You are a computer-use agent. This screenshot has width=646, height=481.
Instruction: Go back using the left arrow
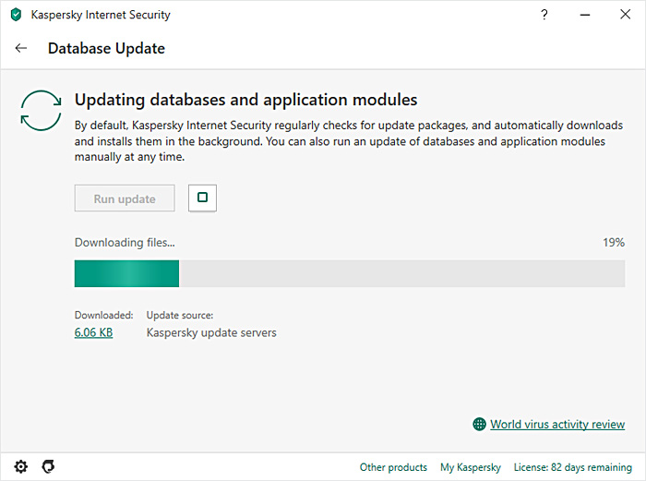[21, 48]
